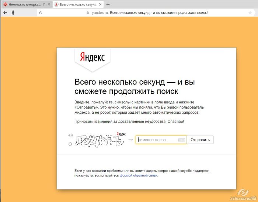The image size is (258, 202).
Task: Click the text 'Приносим извинения за доставленные неудобства. Спасибо!'
Action: coord(129,121)
